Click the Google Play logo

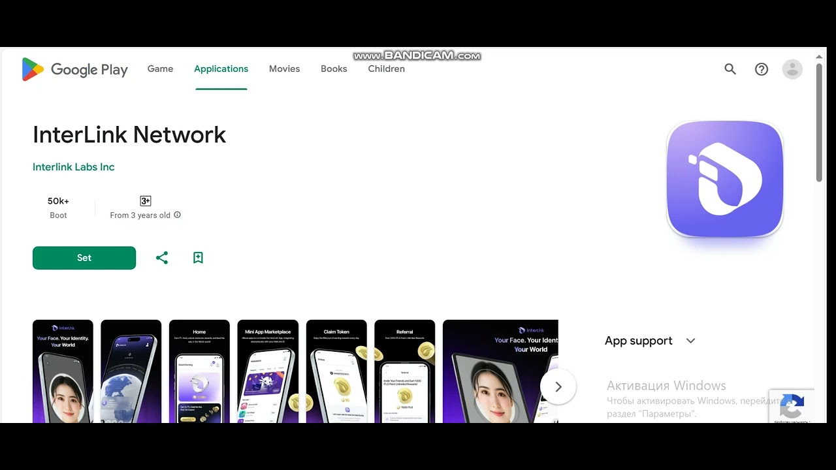pos(74,69)
